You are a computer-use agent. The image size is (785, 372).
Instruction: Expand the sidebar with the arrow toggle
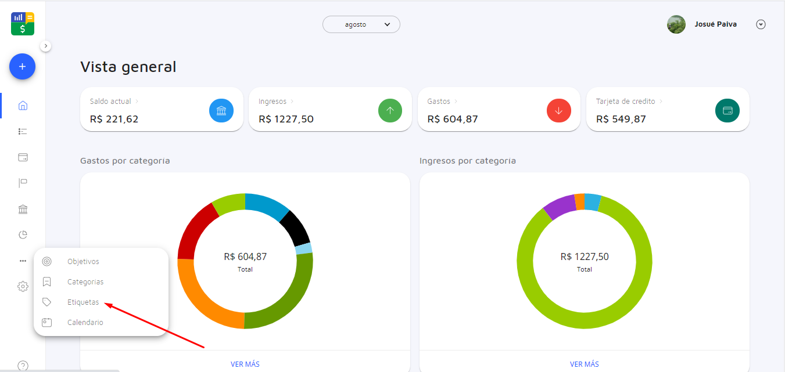point(46,46)
